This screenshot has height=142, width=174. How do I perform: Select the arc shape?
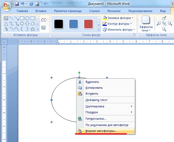[x=11, y=29]
